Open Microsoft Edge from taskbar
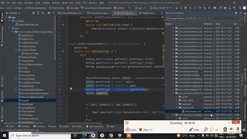The image size is (247, 139). [x=84, y=136]
